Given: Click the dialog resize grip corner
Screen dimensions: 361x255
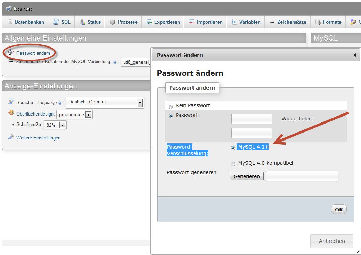Looking at the screenshot, I should click(358, 251).
